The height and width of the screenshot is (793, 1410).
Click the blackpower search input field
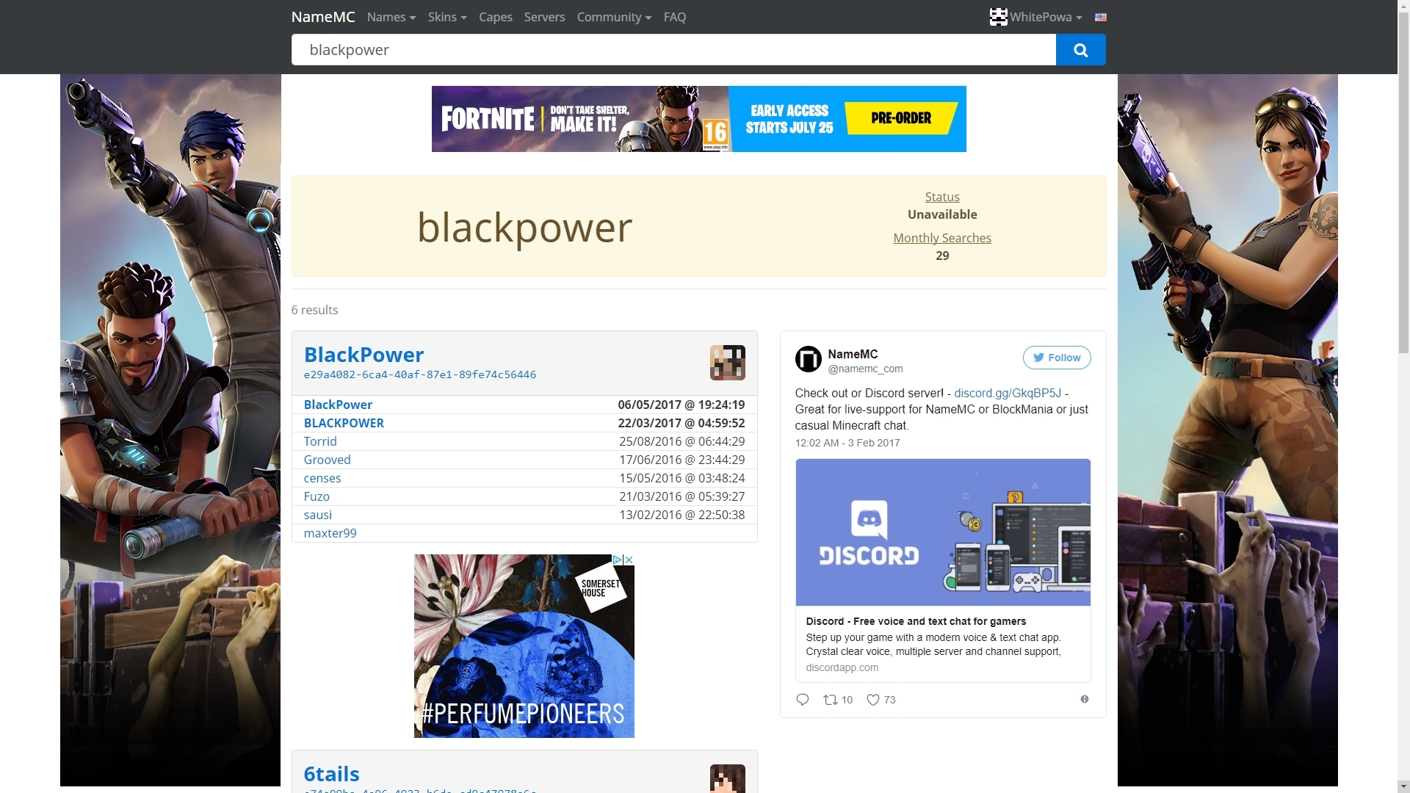tap(673, 50)
